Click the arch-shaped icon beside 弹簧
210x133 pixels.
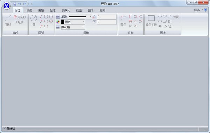(170, 16)
